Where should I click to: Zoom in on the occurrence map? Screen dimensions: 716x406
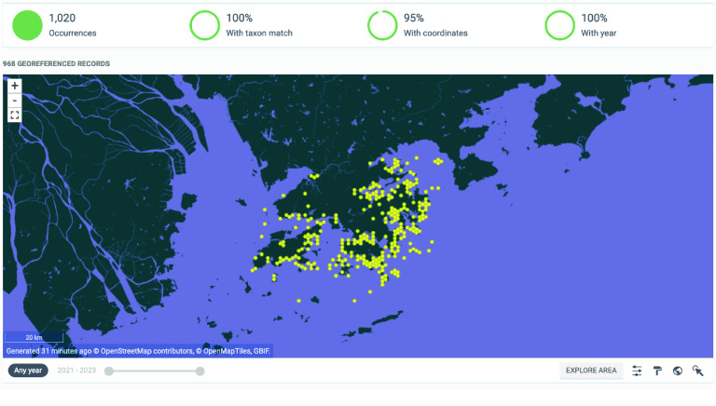click(x=15, y=86)
